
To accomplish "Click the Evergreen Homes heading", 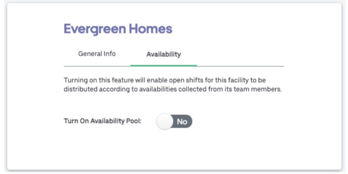I will click(x=118, y=29).
